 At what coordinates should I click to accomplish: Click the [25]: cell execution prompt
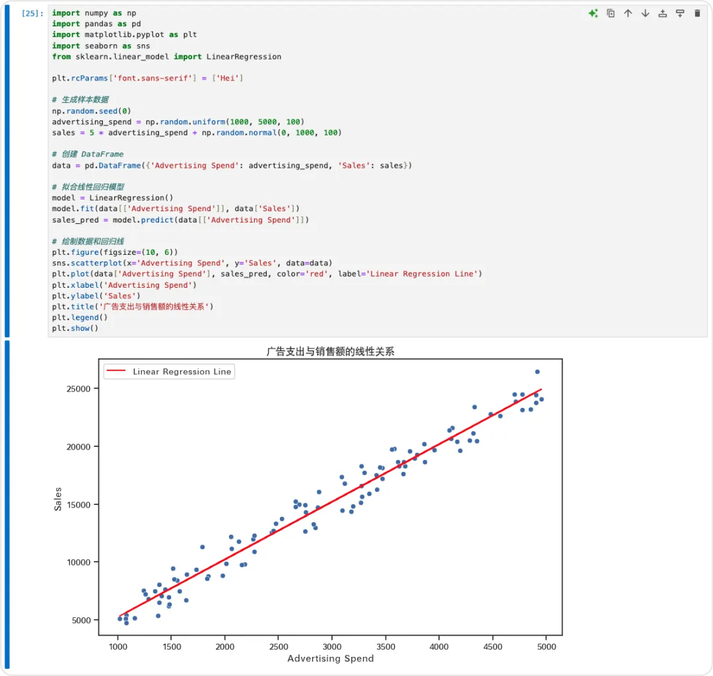pyautogui.click(x=32, y=13)
